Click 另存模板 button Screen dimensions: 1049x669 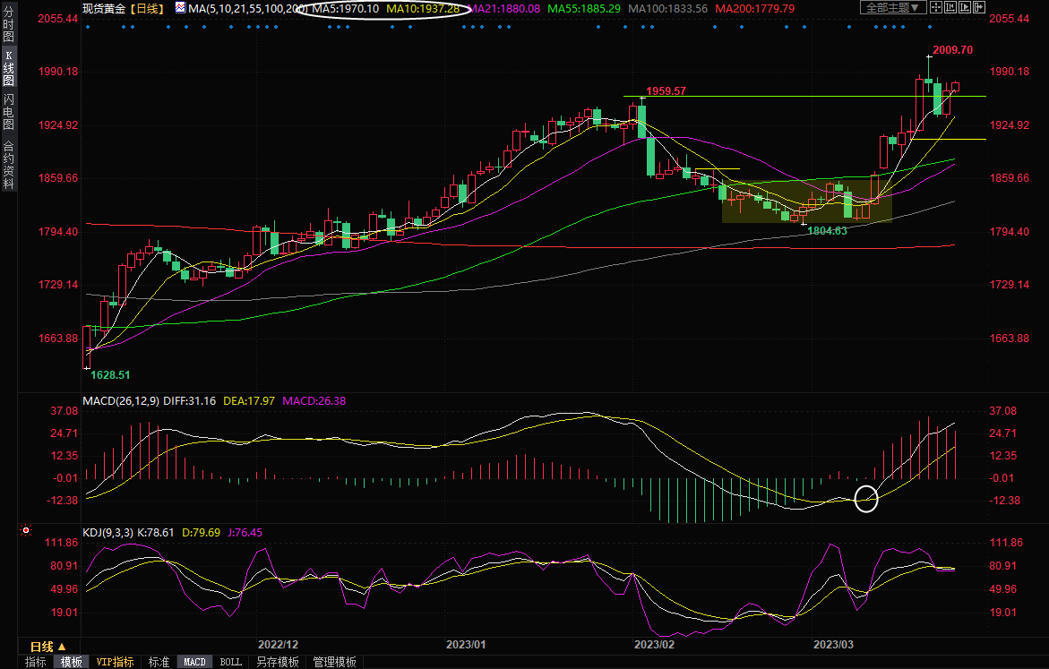(276, 662)
